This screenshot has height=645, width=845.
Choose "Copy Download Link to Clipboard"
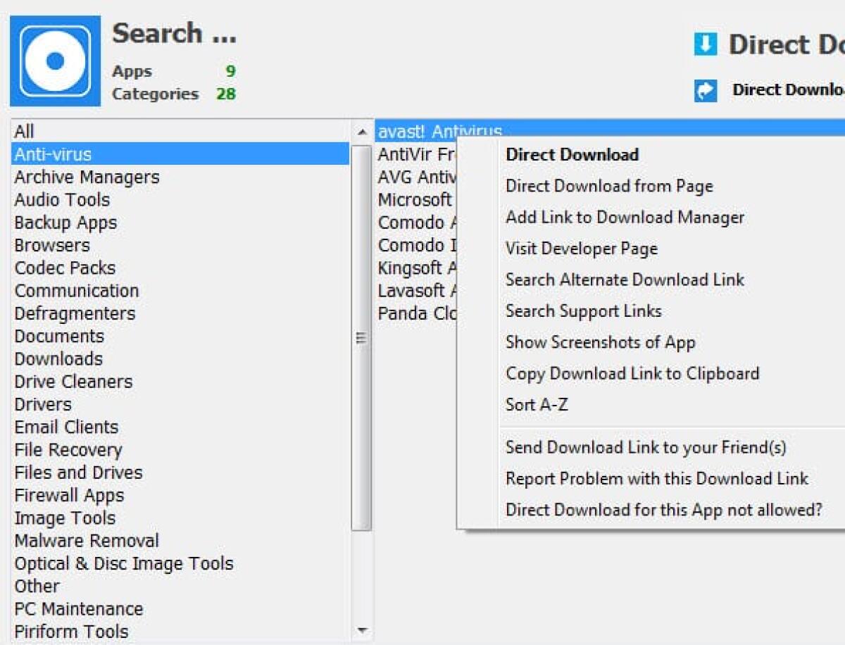(632, 373)
